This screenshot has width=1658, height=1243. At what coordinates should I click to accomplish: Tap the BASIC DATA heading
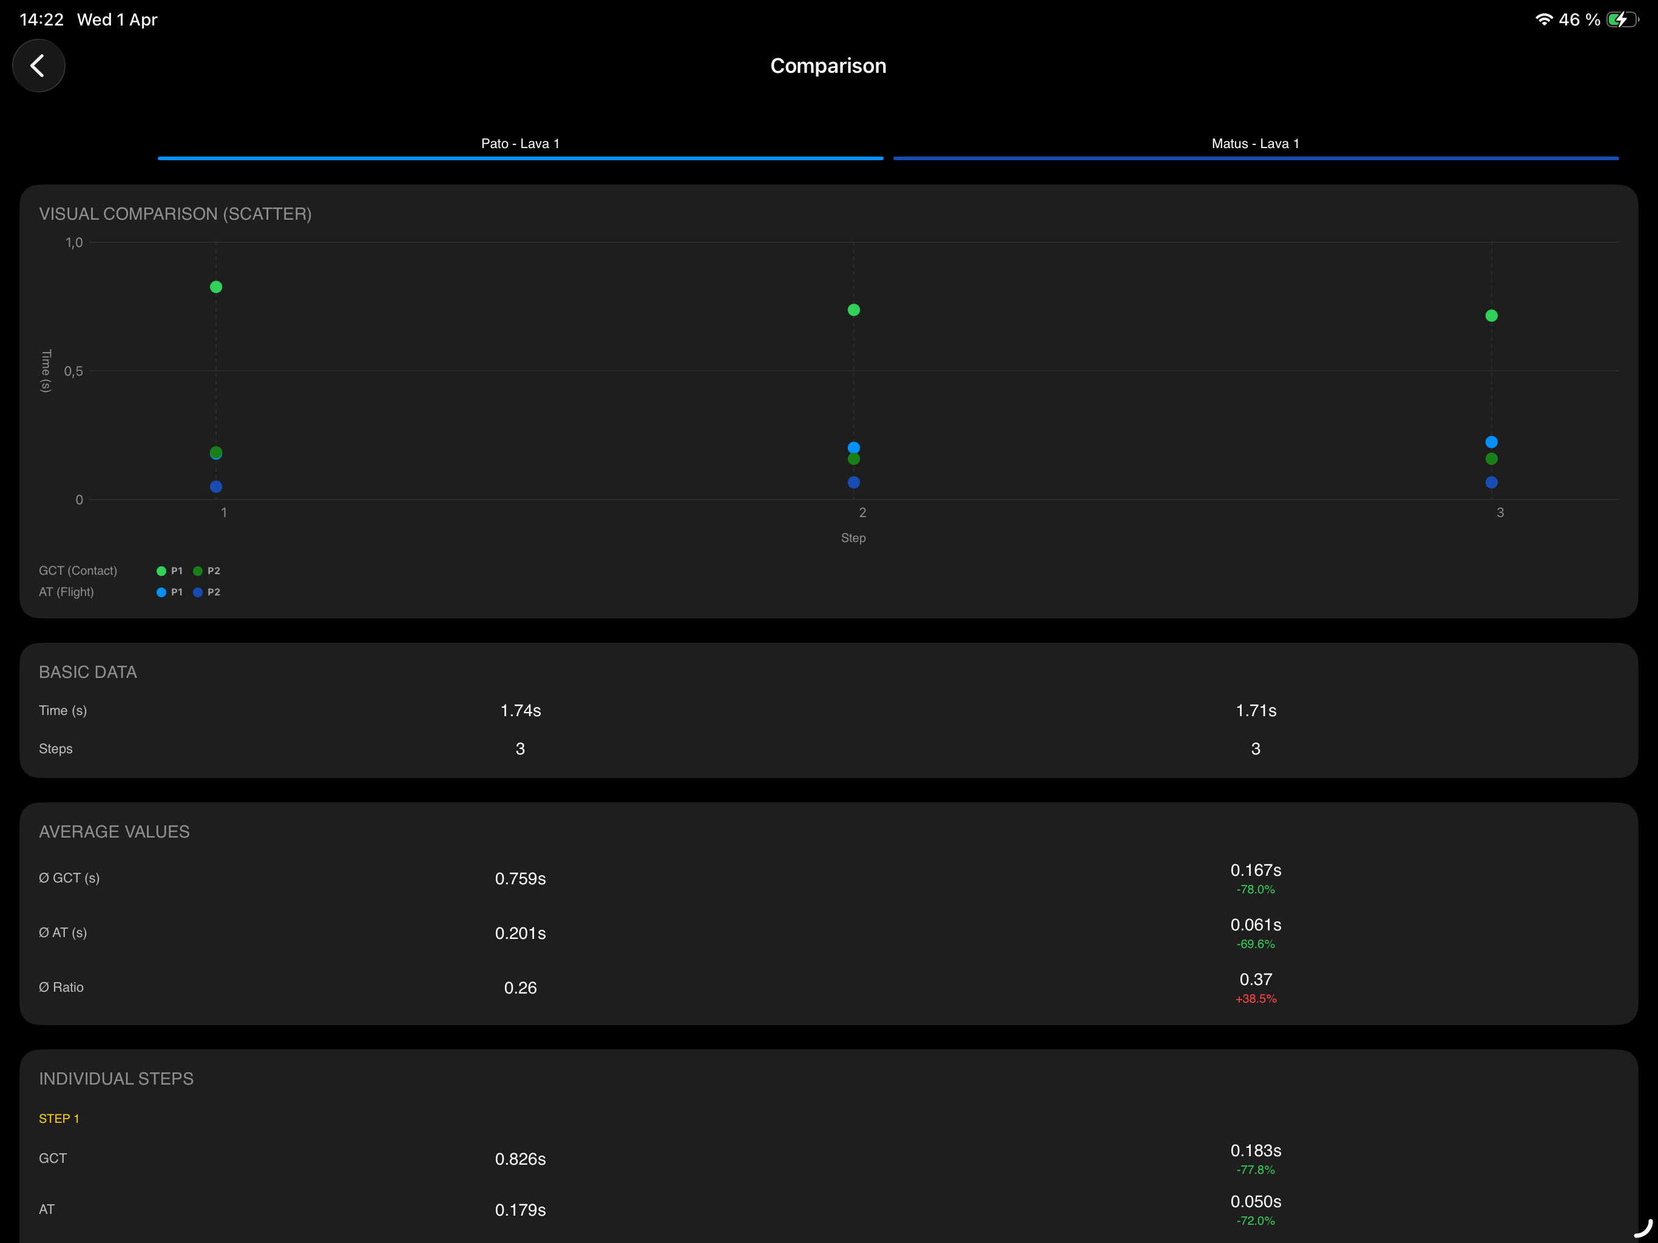tap(88, 672)
